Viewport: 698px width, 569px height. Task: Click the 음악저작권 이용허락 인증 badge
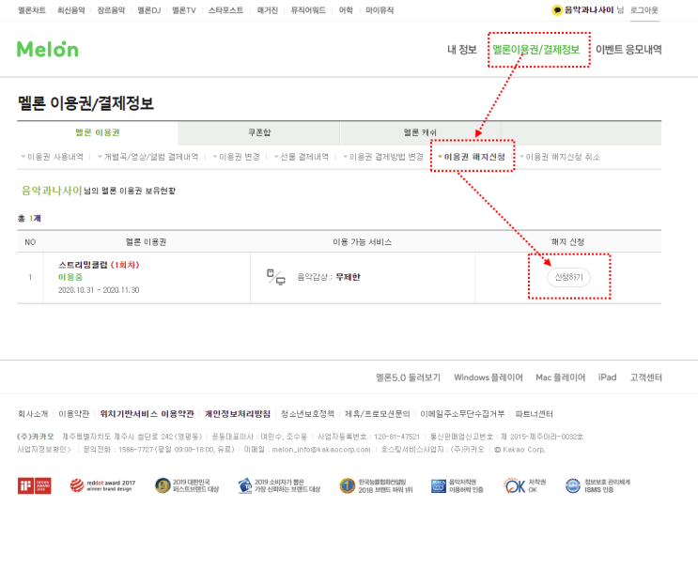tap(458, 485)
